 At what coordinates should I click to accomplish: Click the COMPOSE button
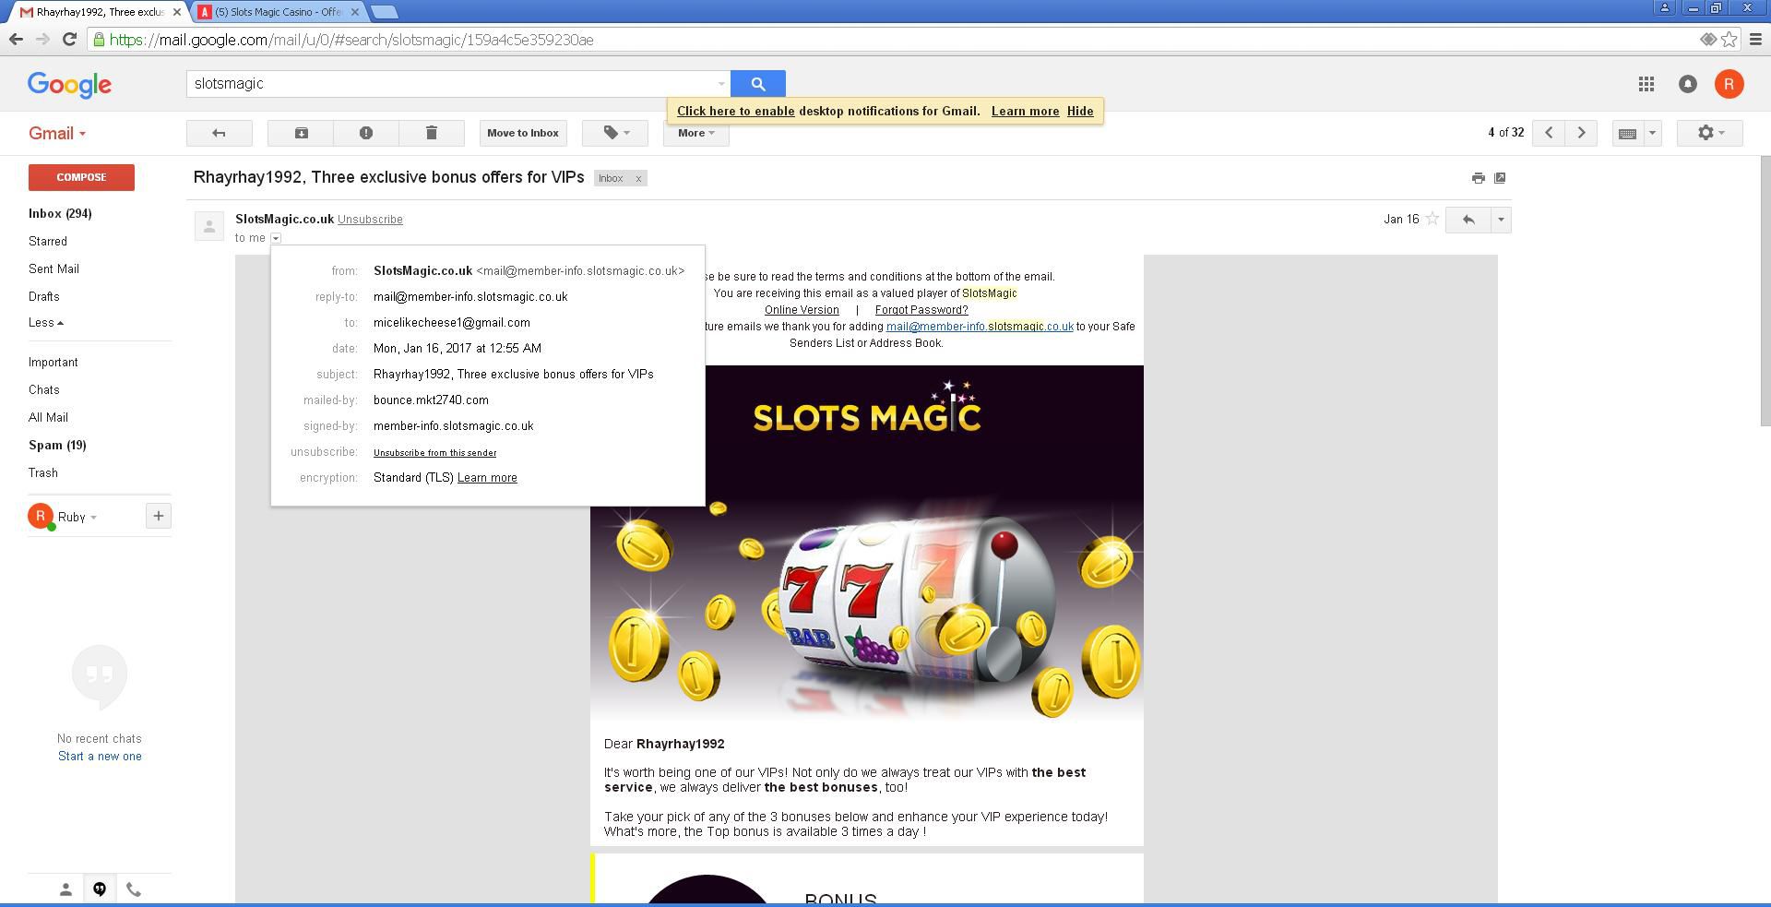click(81, 177)
